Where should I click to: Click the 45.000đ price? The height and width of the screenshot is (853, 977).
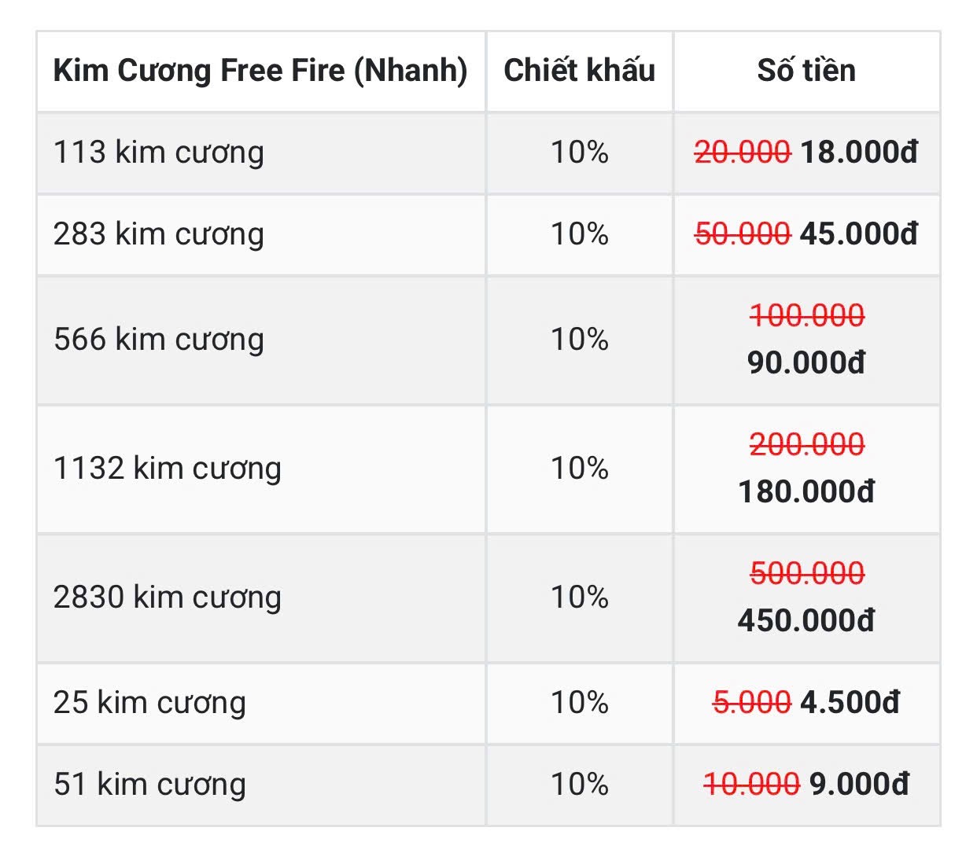click(859, 233)
